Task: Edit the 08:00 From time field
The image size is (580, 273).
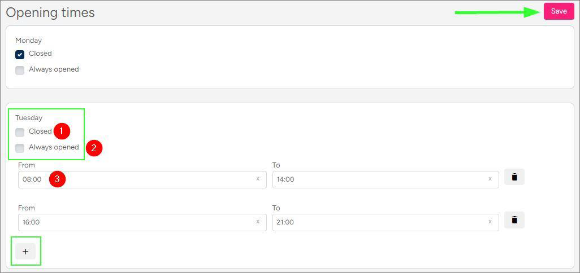Action: tap(136, 179)
